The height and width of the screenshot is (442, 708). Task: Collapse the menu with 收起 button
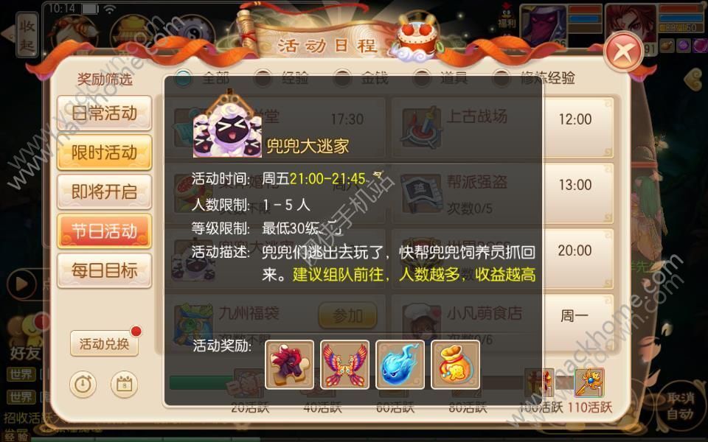click(x=27, y=35)
